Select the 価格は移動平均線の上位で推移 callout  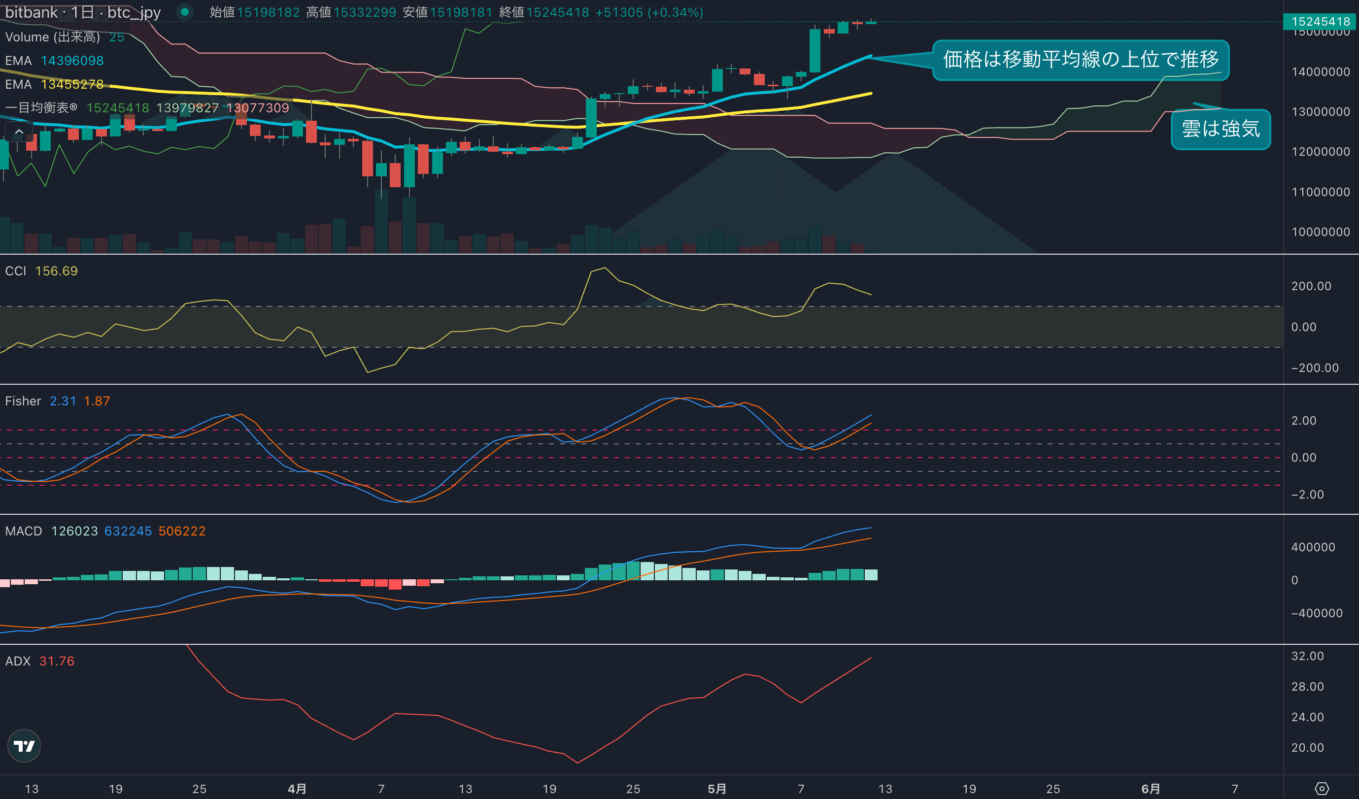[x=1080, y=60]
